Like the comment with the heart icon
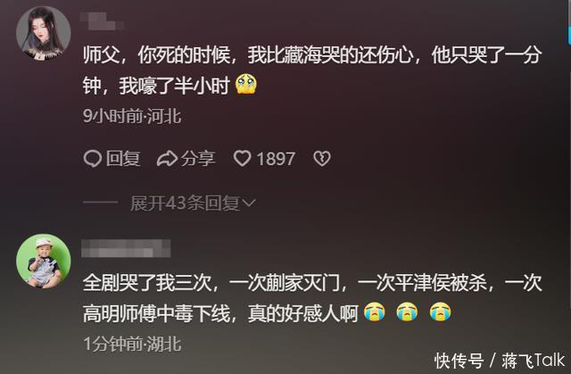The width and height of the screenshot is (571, 374). click(242, 159)
